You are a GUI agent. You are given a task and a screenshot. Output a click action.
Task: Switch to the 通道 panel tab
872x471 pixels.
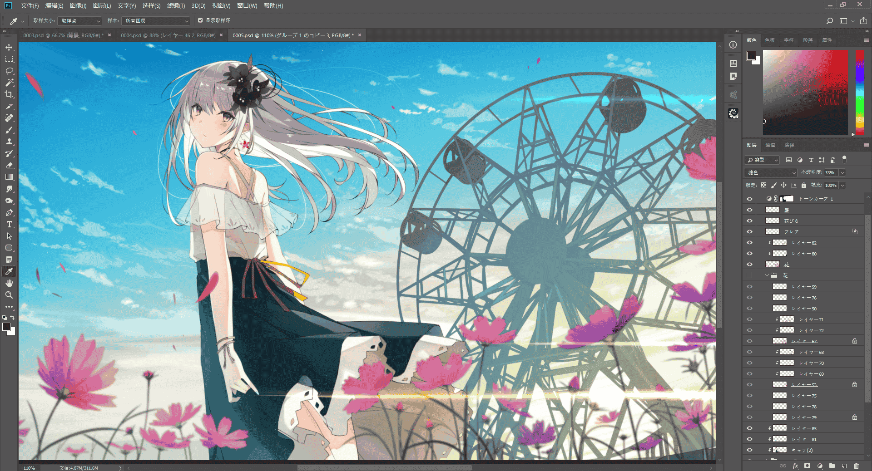tap(770, 145)
